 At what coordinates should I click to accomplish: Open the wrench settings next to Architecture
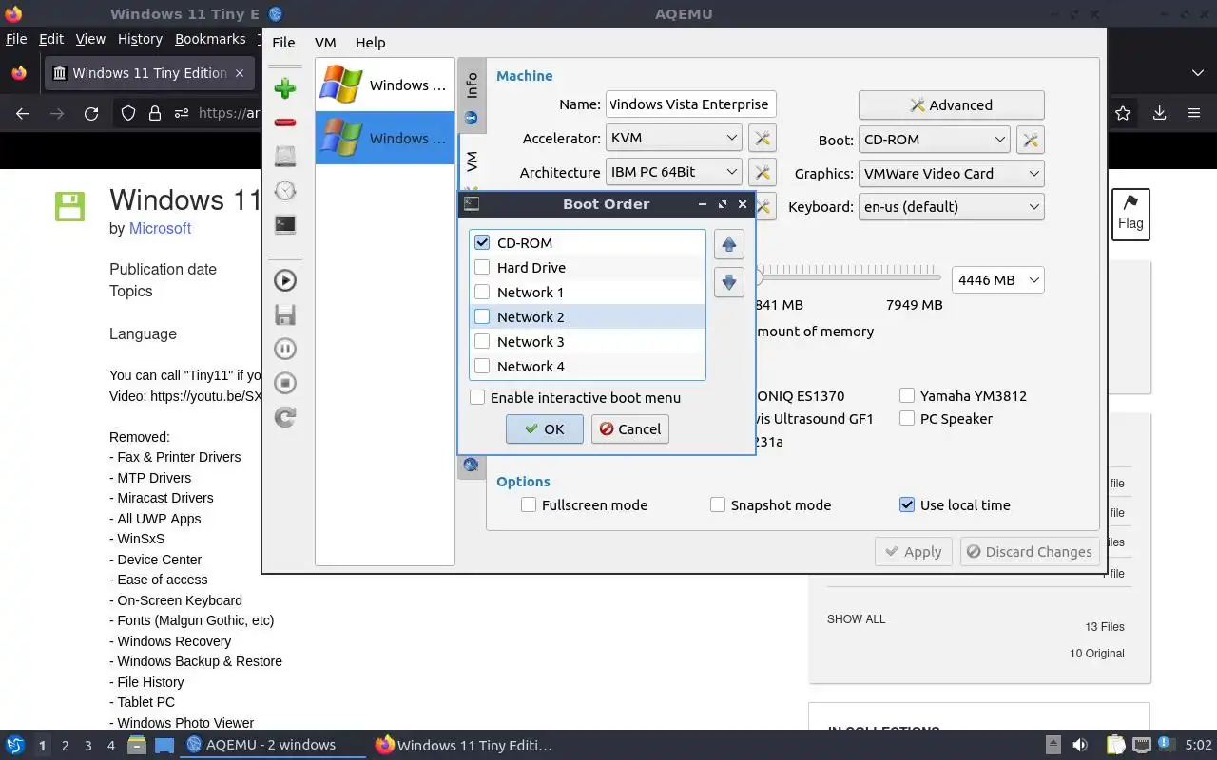coord(762,172)
